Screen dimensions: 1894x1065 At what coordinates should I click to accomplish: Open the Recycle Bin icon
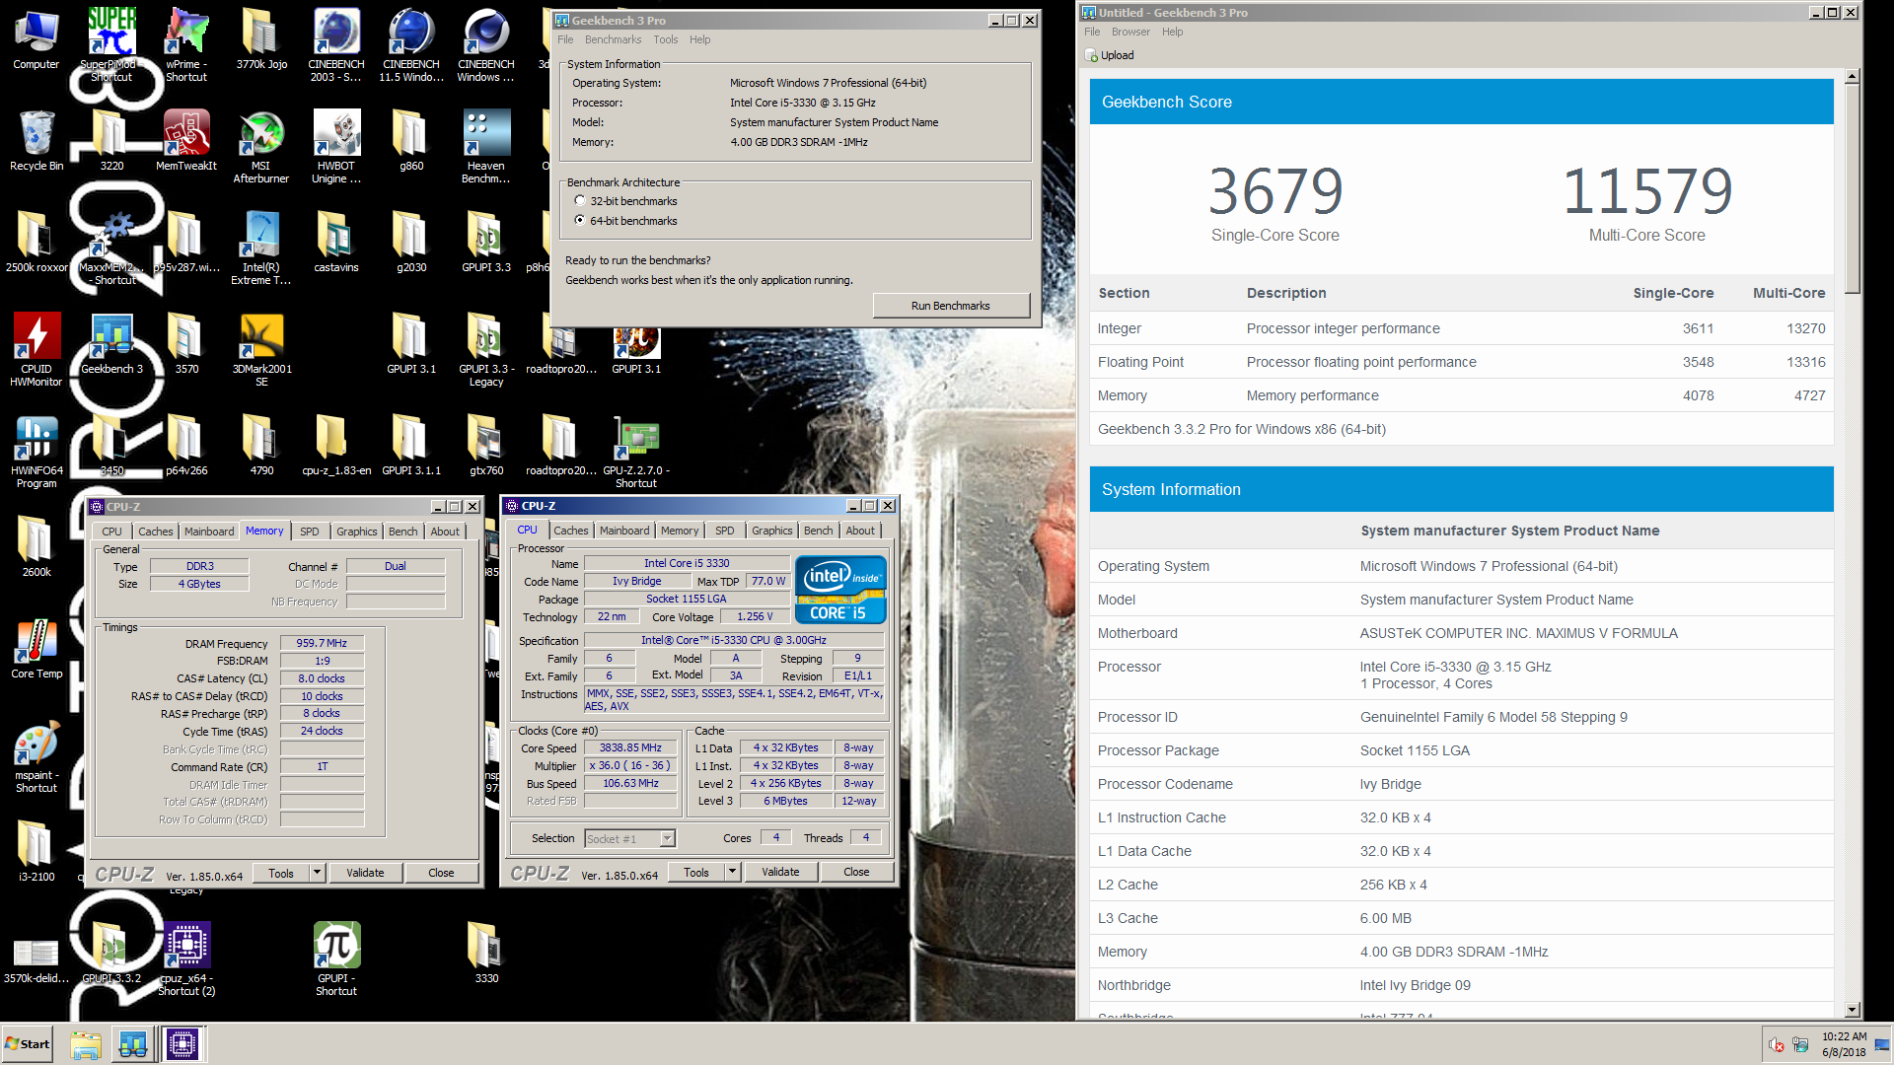pyautogui.click(x=36, y=140)
